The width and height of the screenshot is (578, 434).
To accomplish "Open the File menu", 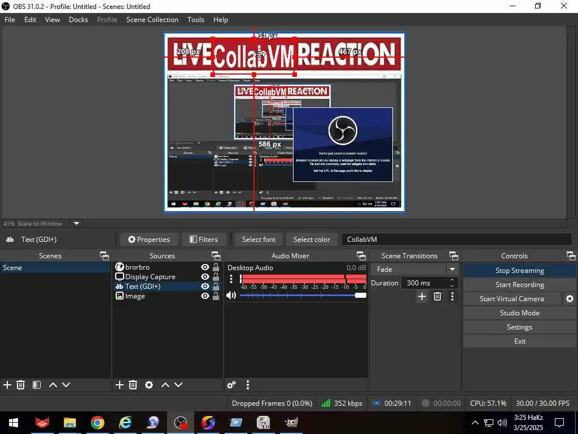I will 10,20.
